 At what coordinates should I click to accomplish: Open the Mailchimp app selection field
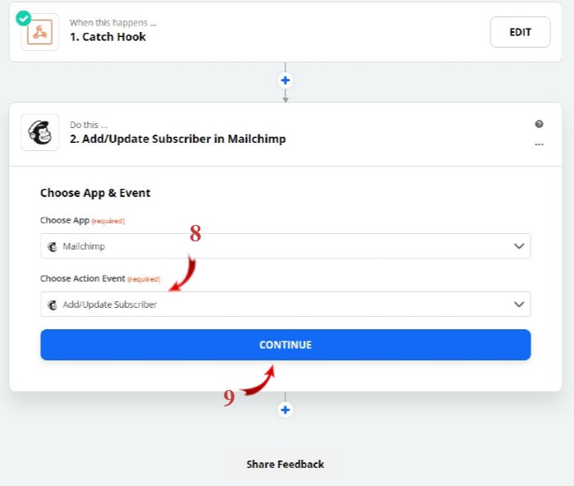click(285, 246)
